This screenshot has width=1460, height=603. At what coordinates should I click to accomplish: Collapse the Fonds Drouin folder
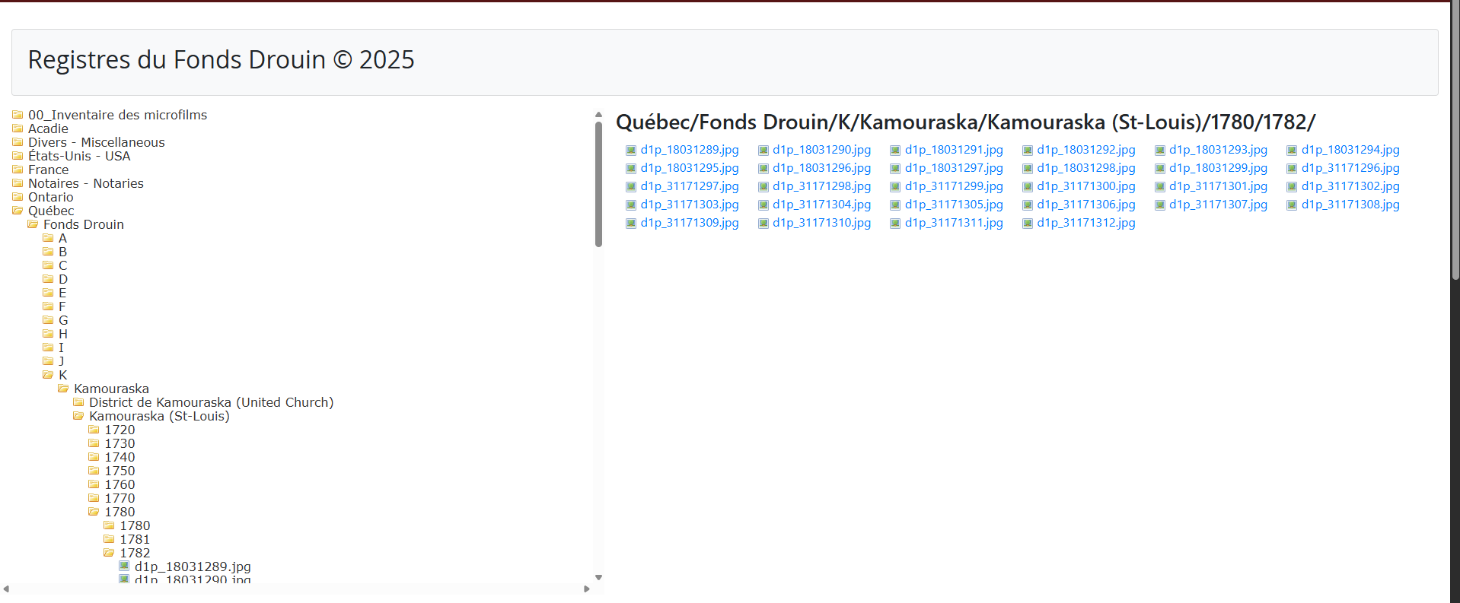tap(83, 224)
